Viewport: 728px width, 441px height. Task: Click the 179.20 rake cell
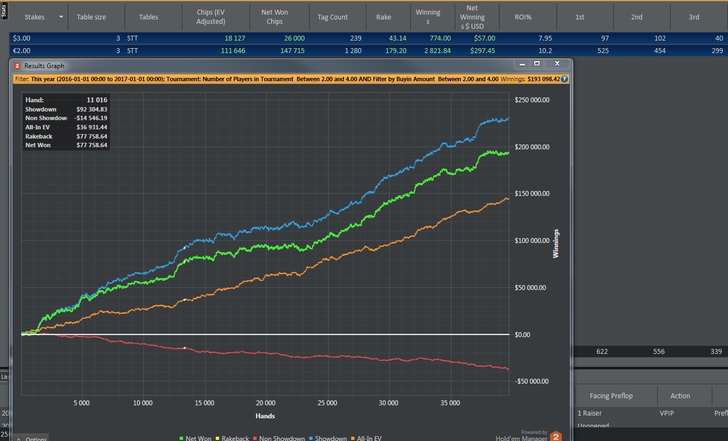pos(395,50)
